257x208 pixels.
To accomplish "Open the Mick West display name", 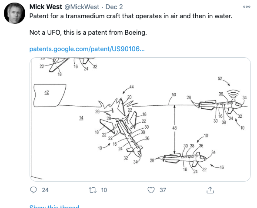I will tap(46, 7).
